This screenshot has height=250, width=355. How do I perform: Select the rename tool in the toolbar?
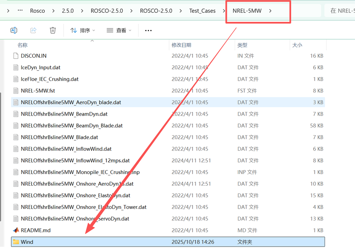pyautogui.click(x=14, y=30)
